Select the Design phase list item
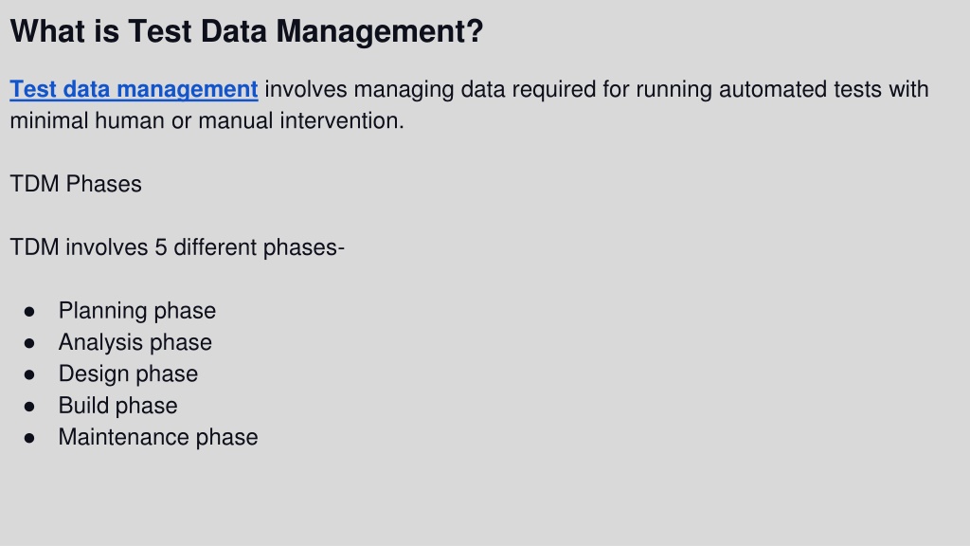The width and height of the screenshot is (970, 546). click(x=128, y=373)
